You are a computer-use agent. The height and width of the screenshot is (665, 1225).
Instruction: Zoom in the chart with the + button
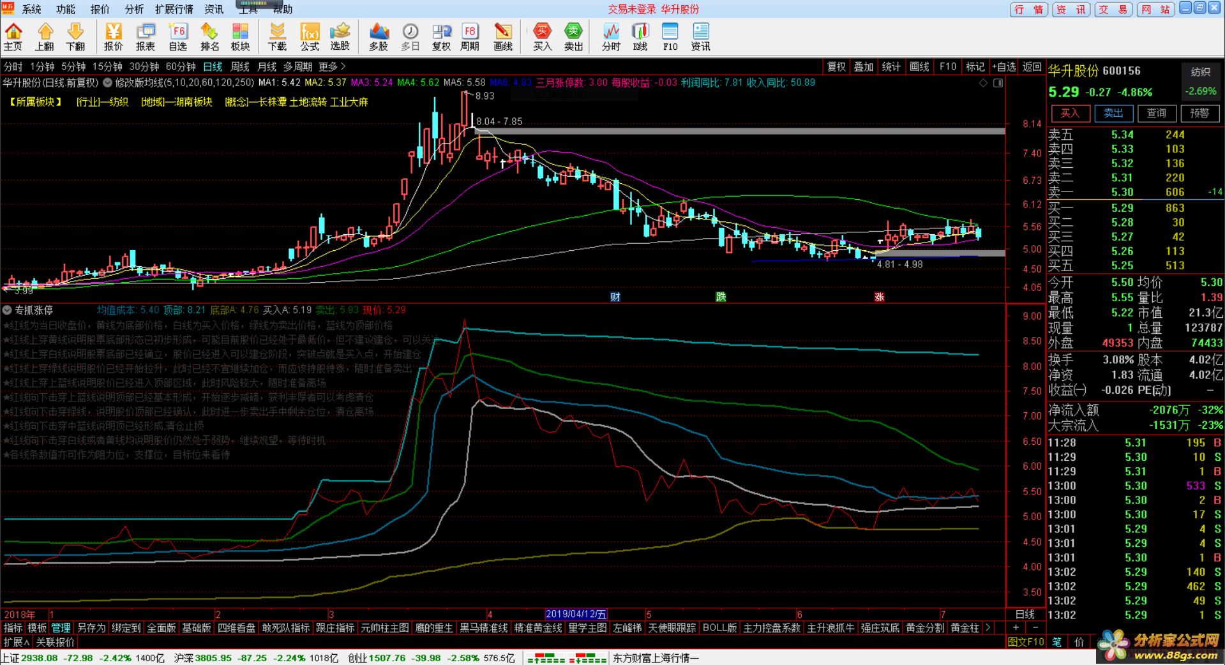pyautogui.click(x=1016, y=628)
